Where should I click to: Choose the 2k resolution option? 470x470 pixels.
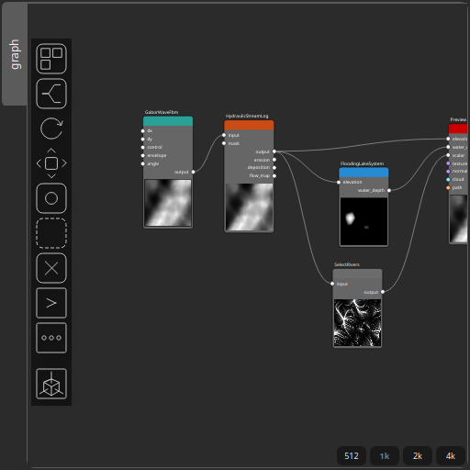point(418,456)
